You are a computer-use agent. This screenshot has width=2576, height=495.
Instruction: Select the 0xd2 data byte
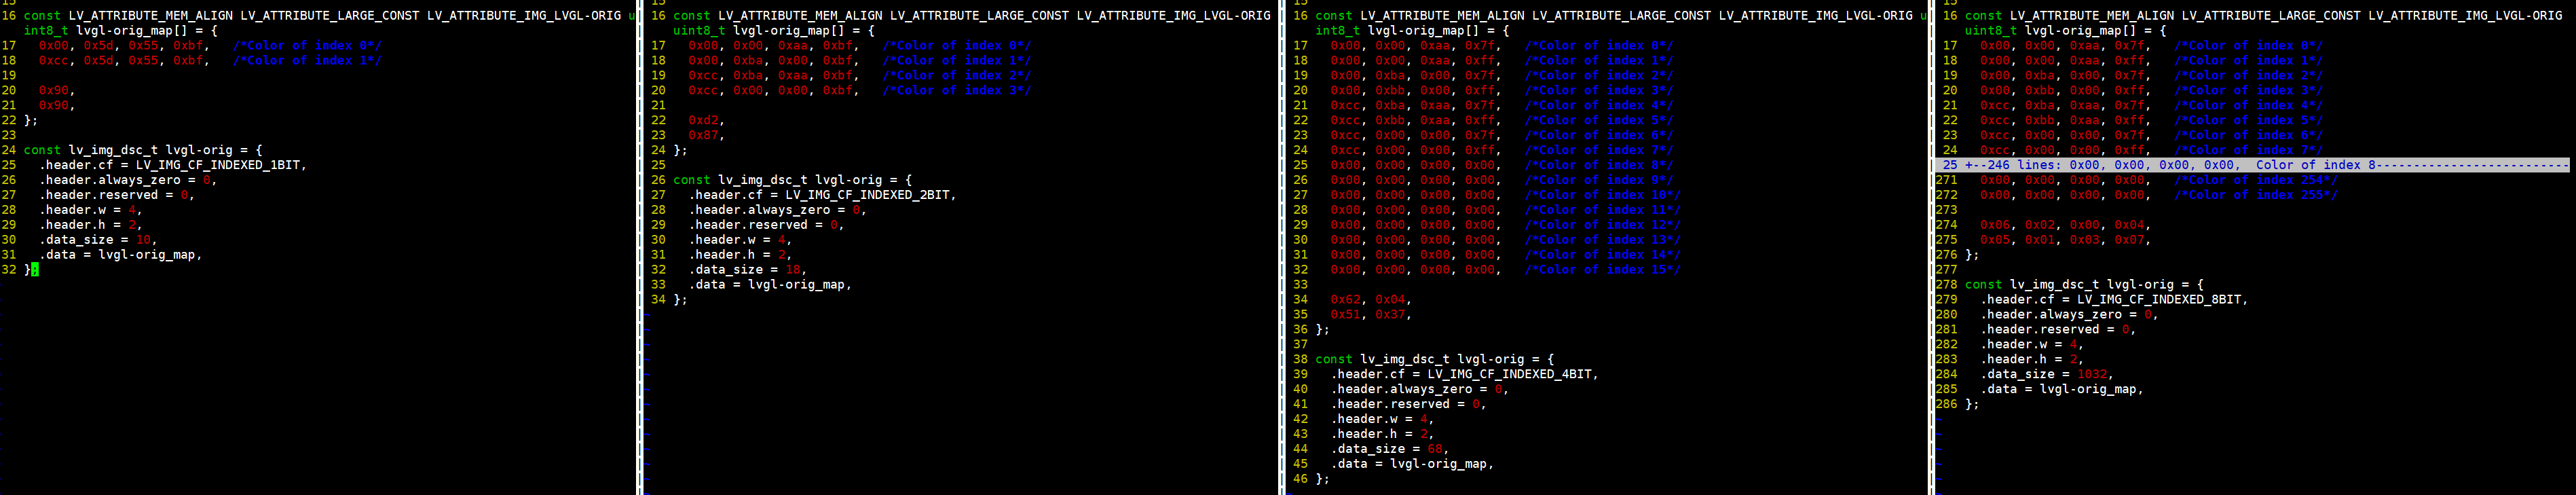703,120
